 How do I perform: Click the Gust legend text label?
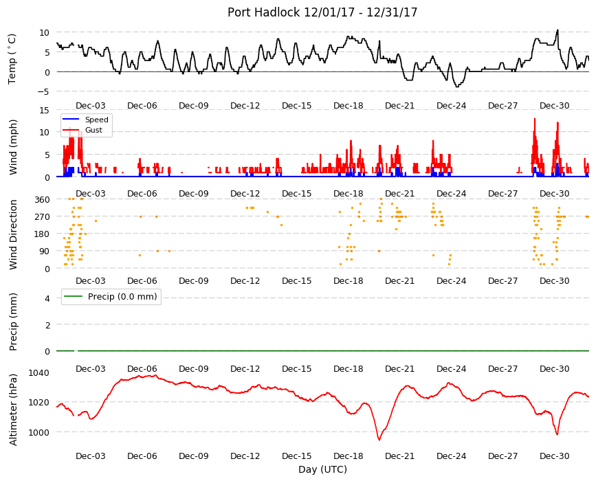(93, 130)
